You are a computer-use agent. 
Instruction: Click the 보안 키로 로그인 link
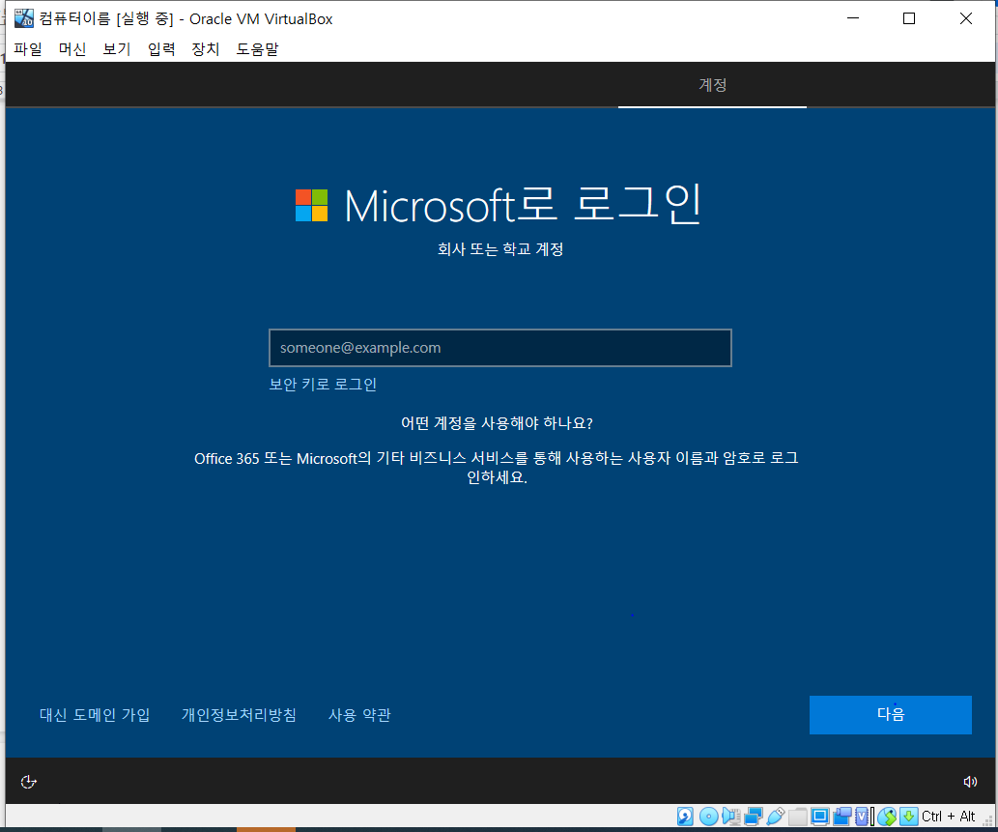pyautogui.click(x=323, y=384)
